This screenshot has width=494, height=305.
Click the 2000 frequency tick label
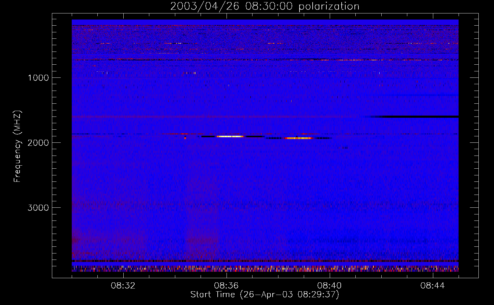pyautogui.click(x=38, y=143)
